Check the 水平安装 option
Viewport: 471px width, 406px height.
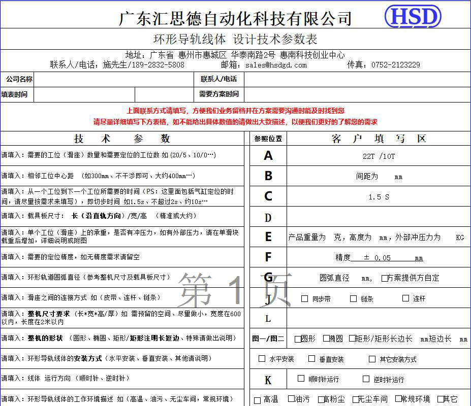pyautogui.click(x=262, y=358)
